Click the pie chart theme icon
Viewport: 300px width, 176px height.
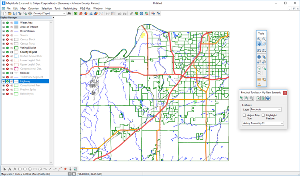[86, 14]
